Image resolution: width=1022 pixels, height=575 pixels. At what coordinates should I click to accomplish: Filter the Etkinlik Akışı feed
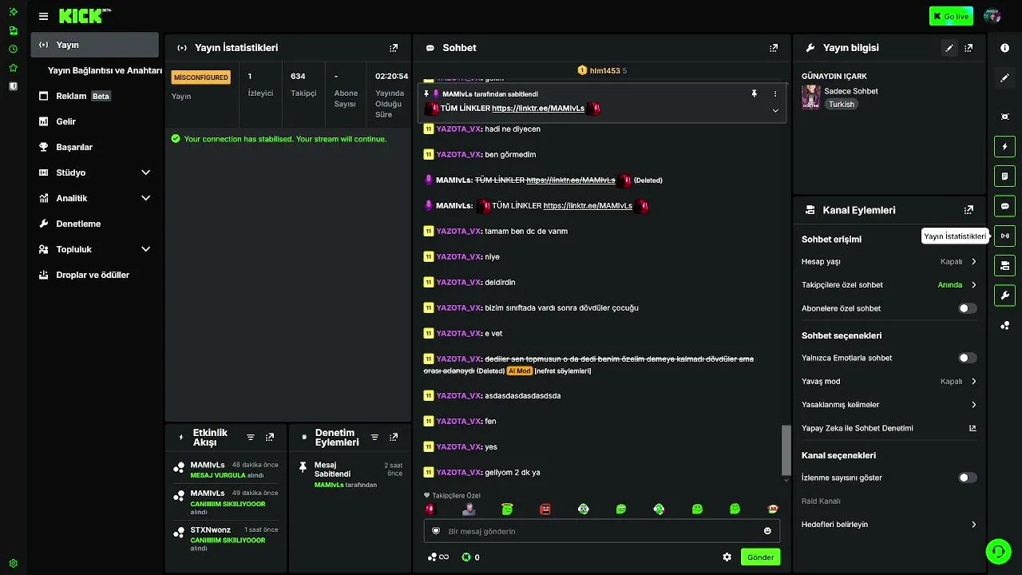(251, 438)
